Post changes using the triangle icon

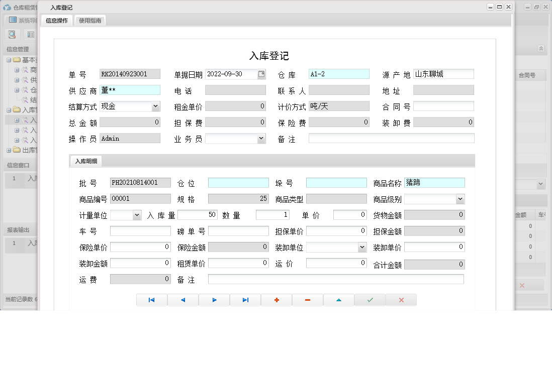pyautogui.click(x=338, y=300)
